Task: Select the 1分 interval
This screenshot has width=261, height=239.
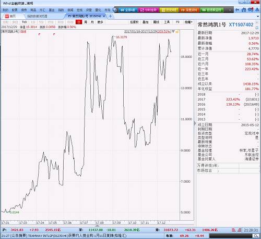Action: tap(33, 22)
